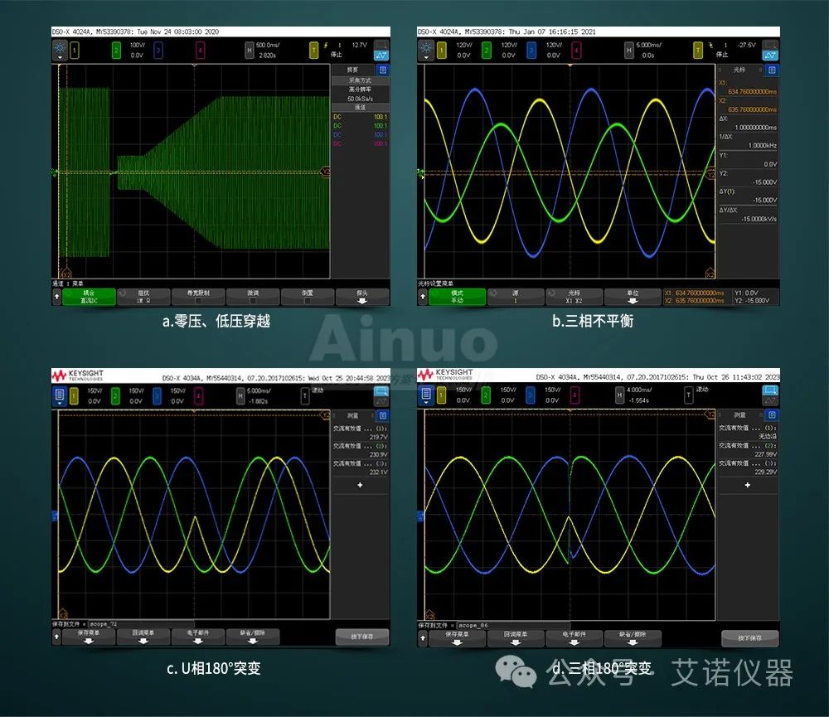Click the Y2 cursor marker in scope b
829x717 pixels.
[x=710, y=174]
